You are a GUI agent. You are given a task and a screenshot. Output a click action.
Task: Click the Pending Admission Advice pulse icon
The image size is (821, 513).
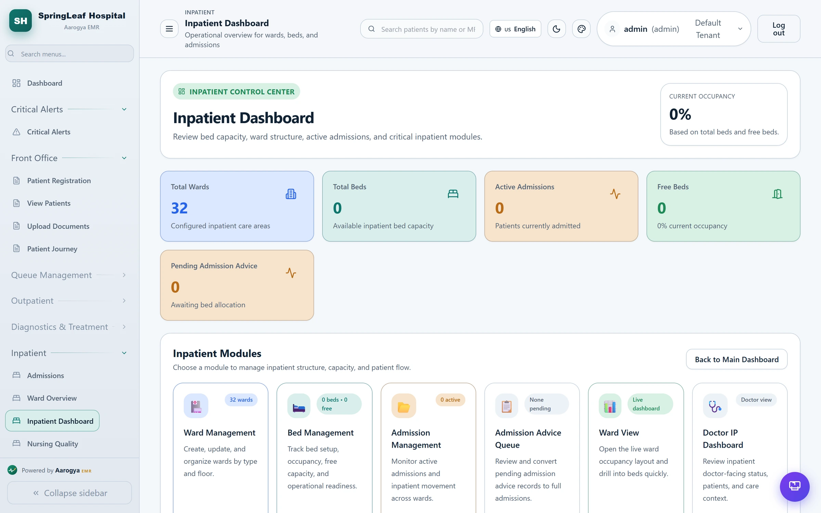(291, 273)
